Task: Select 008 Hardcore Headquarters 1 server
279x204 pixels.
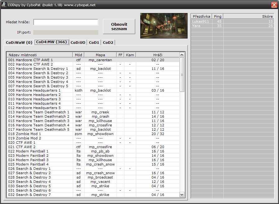Action: [x=93, y=90]
